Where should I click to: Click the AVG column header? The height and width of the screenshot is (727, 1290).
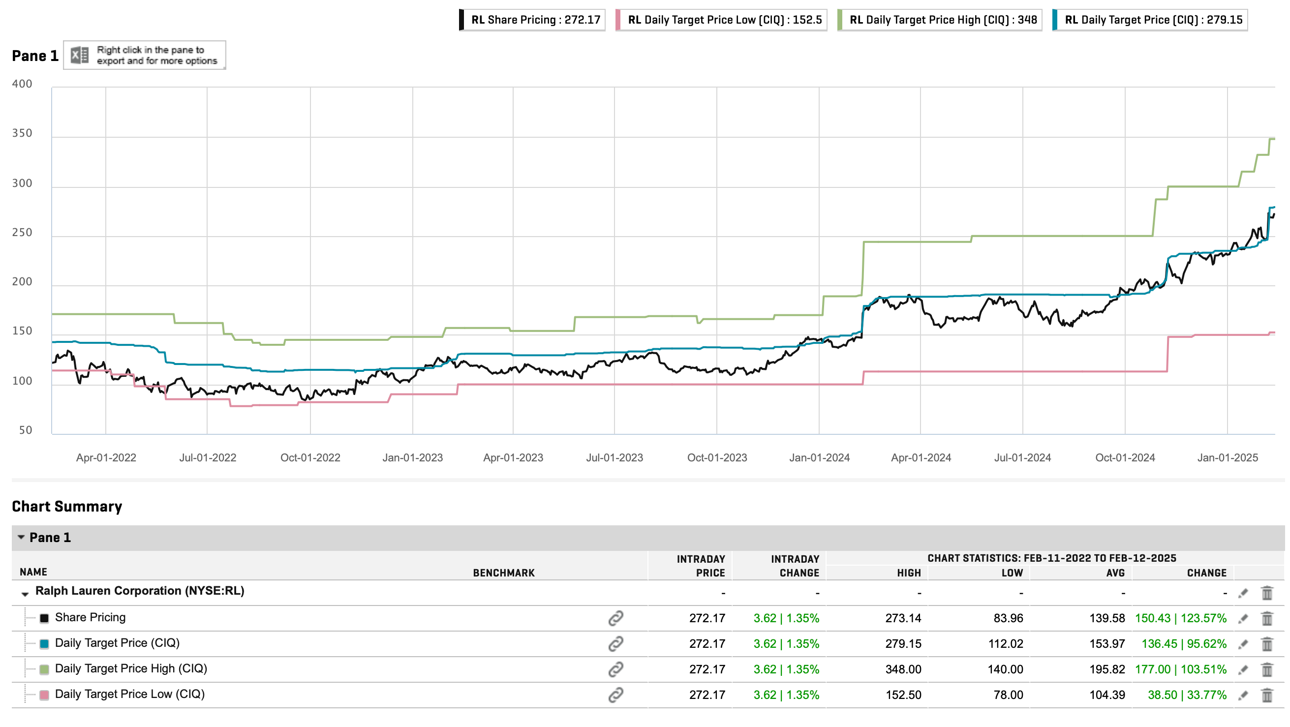[x=1115, y=573]
